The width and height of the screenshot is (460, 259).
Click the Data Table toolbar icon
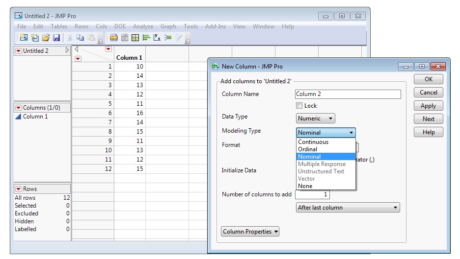114,38
